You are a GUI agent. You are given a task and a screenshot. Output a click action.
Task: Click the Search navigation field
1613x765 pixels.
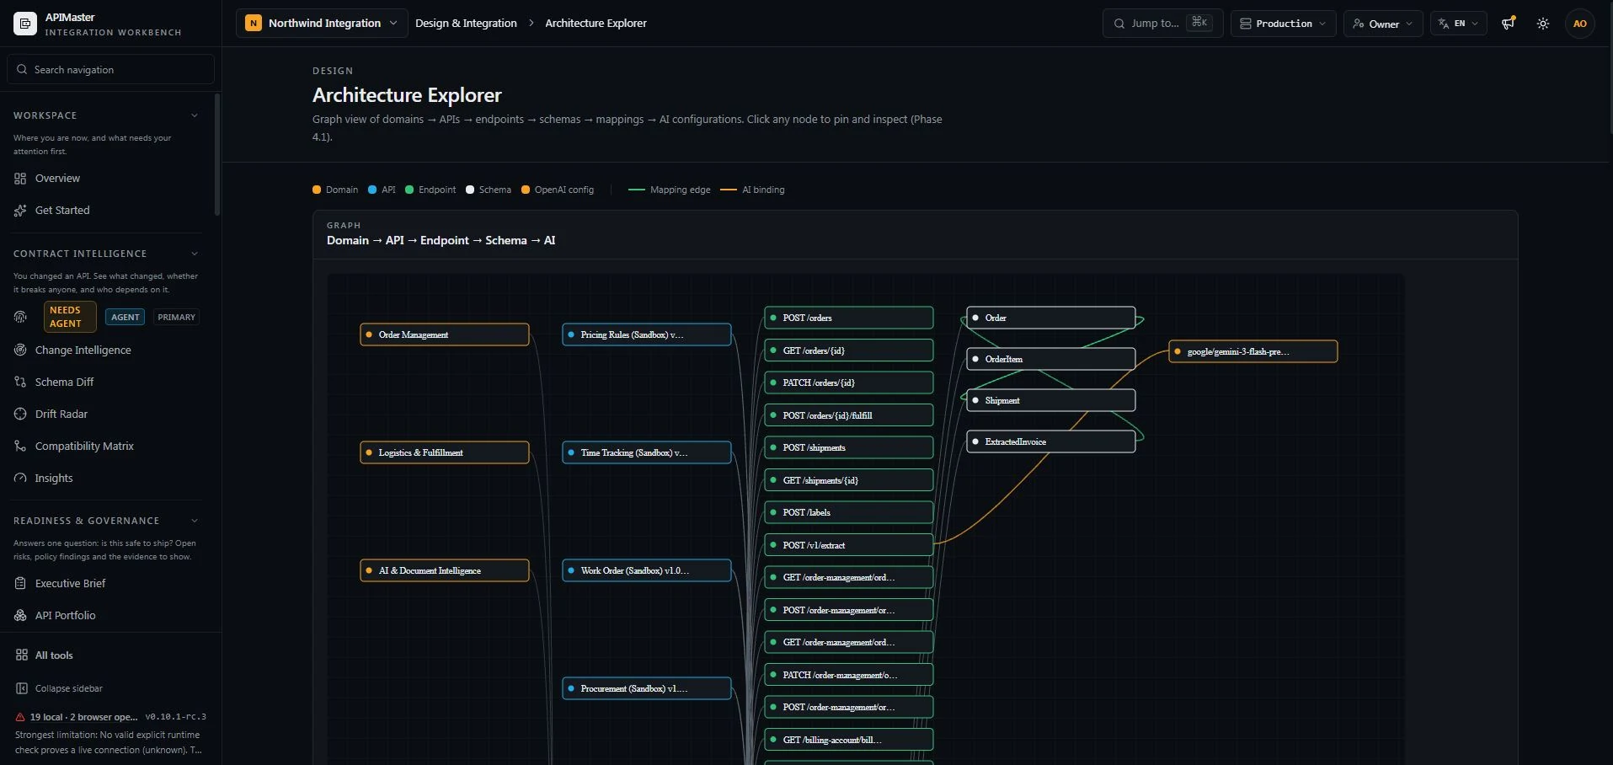(x=110, y=69)
